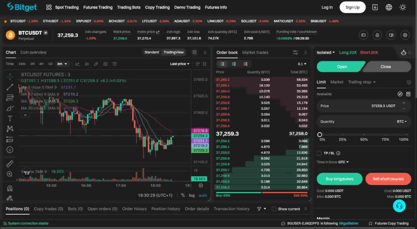Select the measure ruler tool
This screenshot has width=417, height=229.
[x=10, y=163]
